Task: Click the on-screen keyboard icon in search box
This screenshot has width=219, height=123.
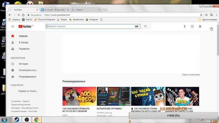Action: tap(137, 27)
